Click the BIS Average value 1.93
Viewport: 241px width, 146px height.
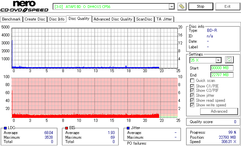tap(111, 133)
